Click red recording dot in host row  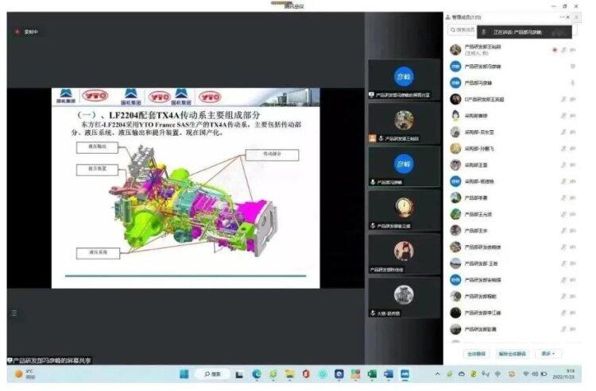(x=555, y=50)
